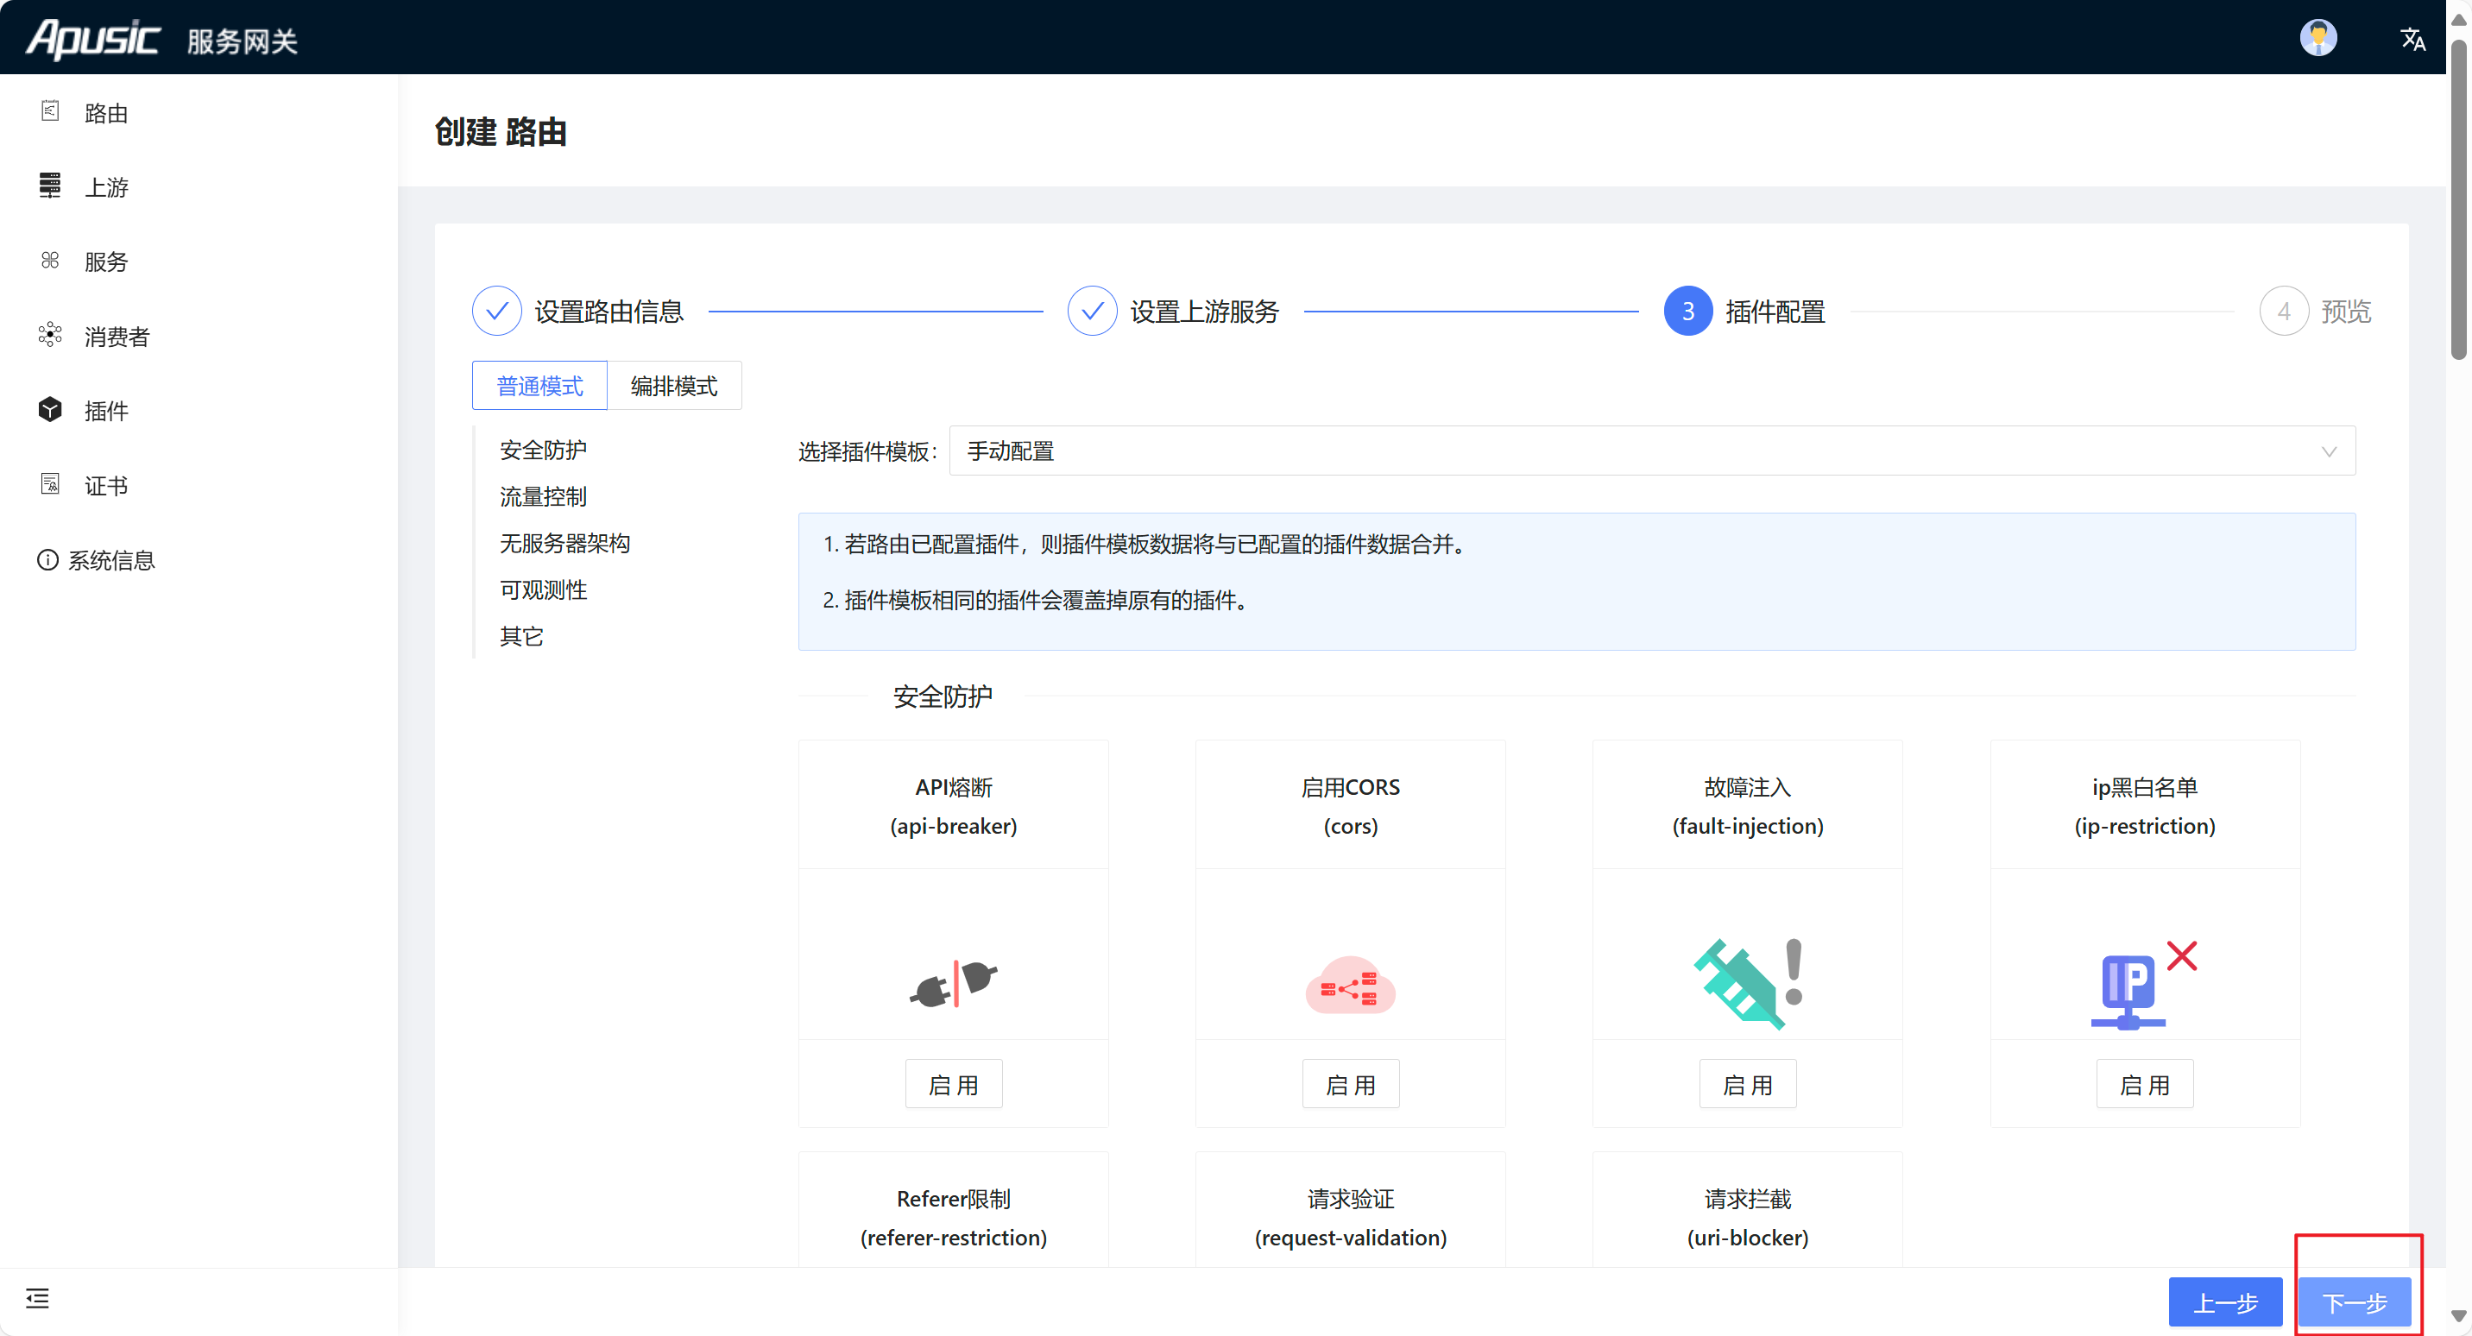Enable the 故障注入 plugin
This screenshot has height=1336, width=2472.
point(1748,1084)
